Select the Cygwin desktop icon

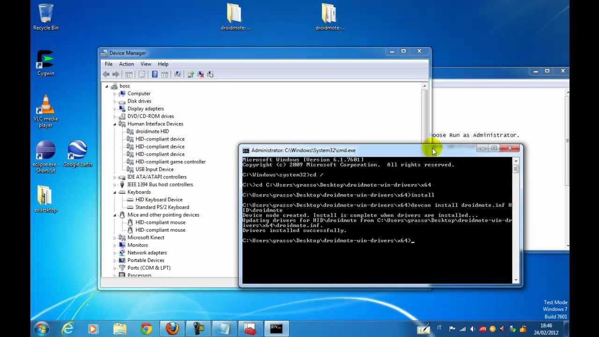[46, 63]
